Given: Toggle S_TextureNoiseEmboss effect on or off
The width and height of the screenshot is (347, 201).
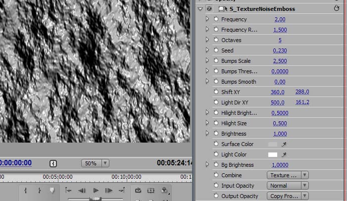Looking at the screenshot, I should pyautogui.click(x=208, y=9).
